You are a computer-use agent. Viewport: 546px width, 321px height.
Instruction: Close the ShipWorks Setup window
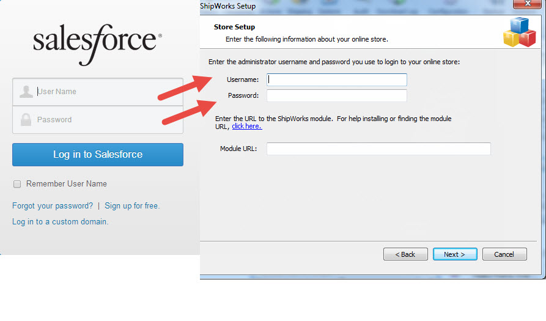(x=527, y=4)
